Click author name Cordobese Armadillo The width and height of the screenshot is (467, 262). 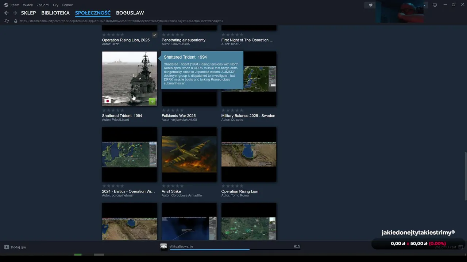pyautogui.click(x=186, y=195)
